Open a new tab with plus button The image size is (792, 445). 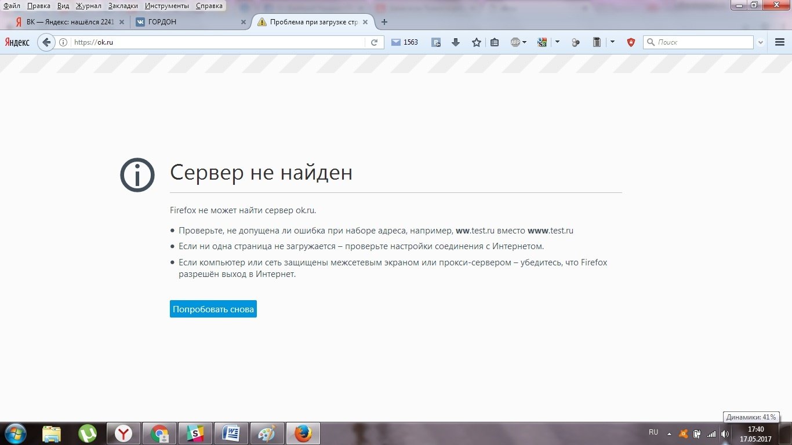[x=384, y=22]
